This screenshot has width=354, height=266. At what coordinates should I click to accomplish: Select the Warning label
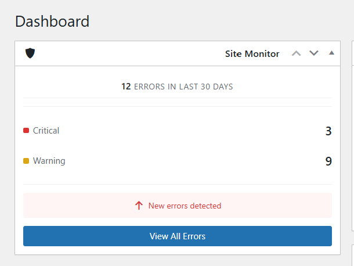click(x=49, y=161)
